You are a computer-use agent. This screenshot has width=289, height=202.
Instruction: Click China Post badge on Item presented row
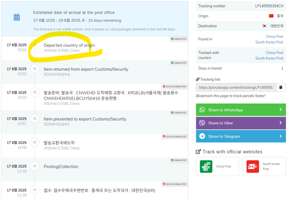[179, 112]
